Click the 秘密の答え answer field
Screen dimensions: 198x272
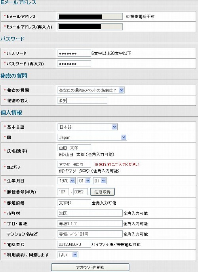tap(82, 101)
